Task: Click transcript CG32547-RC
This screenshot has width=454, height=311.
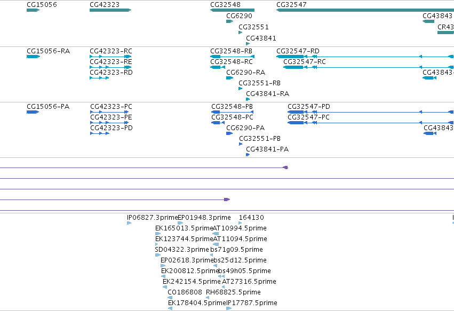Action: point(369,67)
